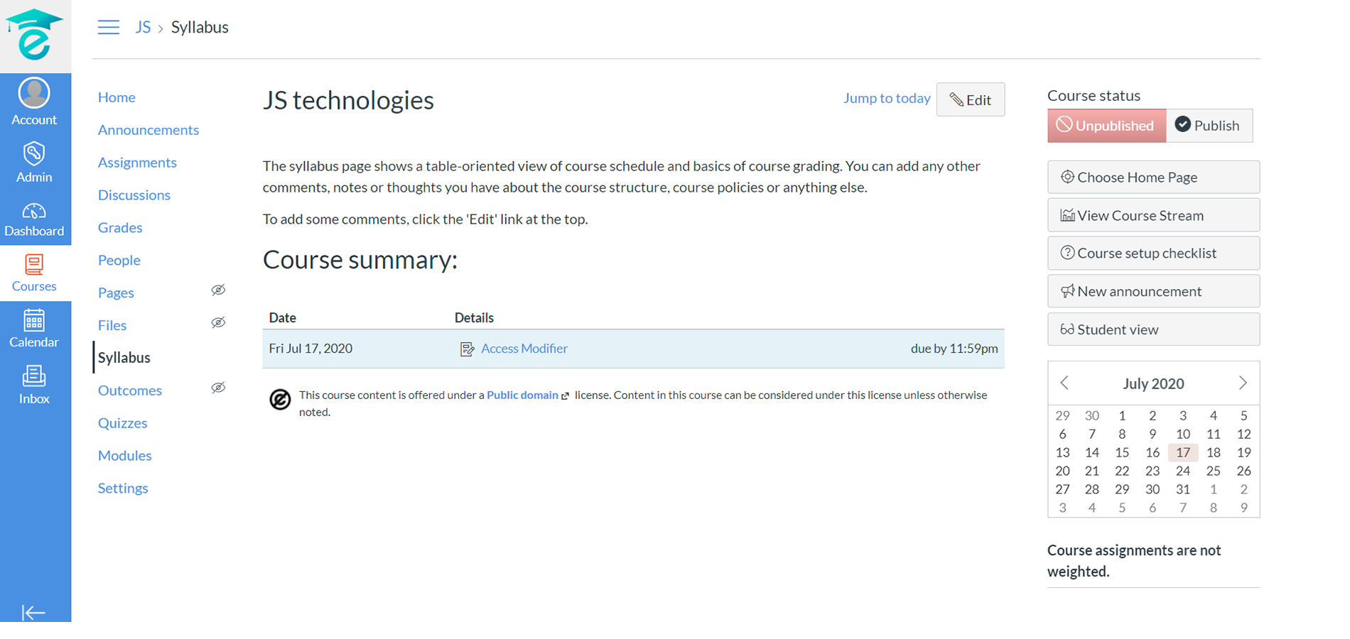Click the Publish course button
The image size is (1350, 639).
coord(1208,126)
